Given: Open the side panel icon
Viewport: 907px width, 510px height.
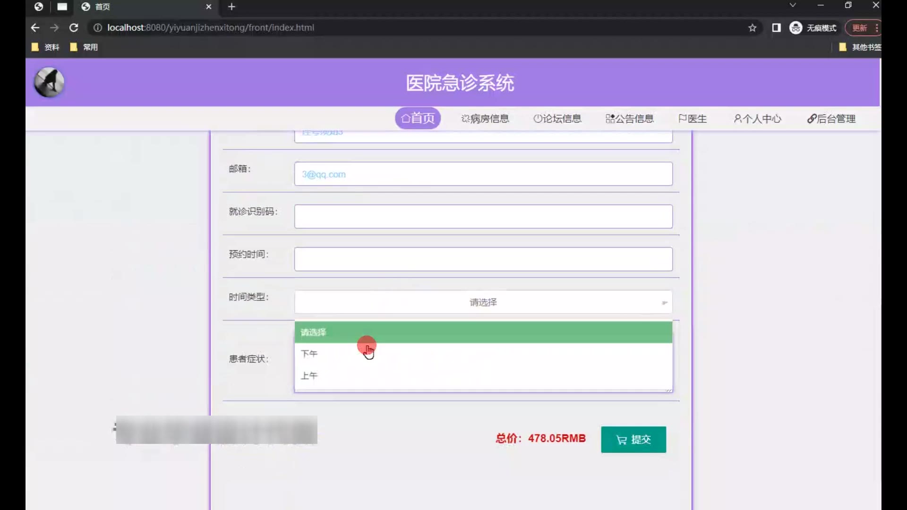Looking at the screenshot, I should (776, 28).
